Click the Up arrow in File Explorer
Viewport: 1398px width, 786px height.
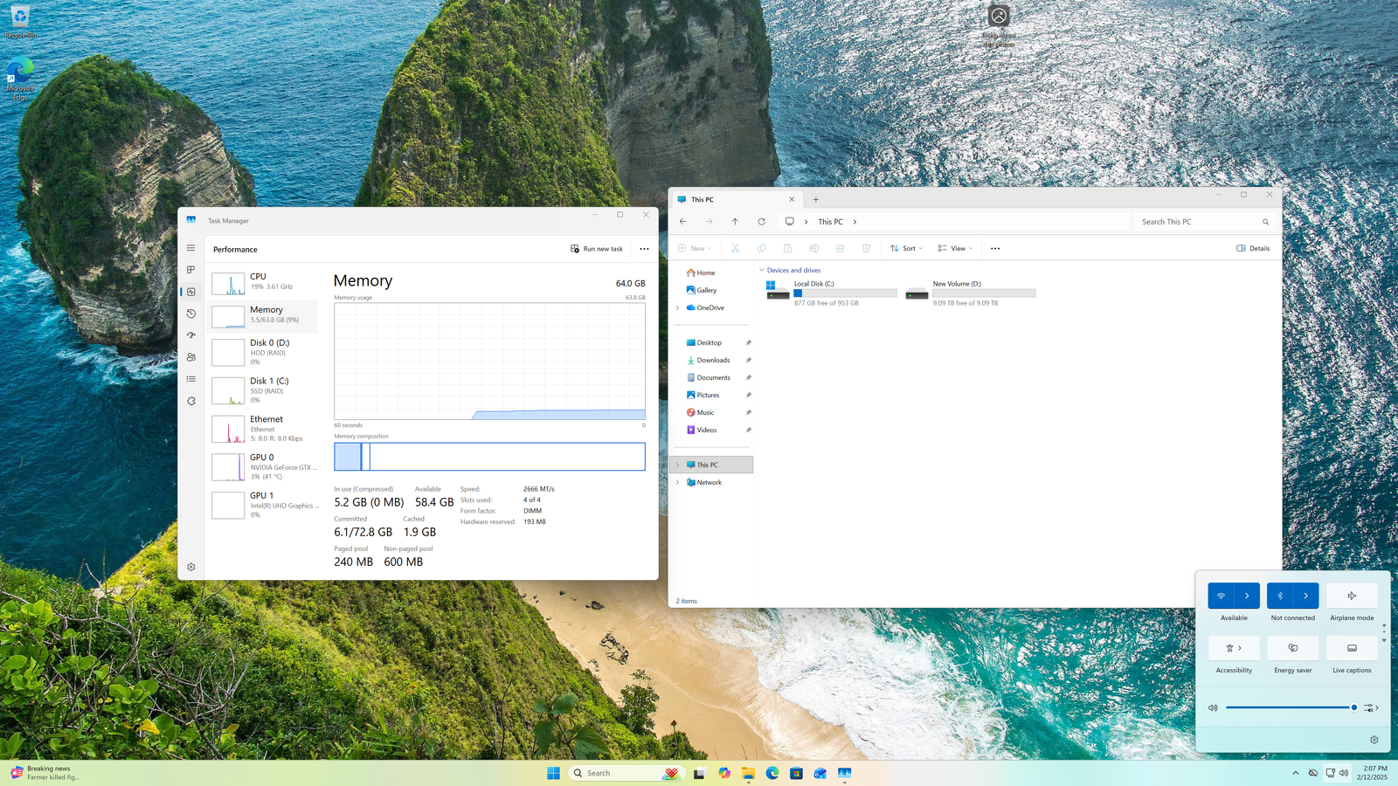735,222
